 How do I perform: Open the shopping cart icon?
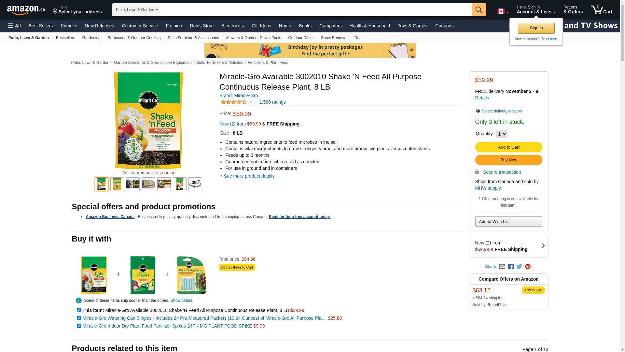pyautogui.click(x=602, y=10)
